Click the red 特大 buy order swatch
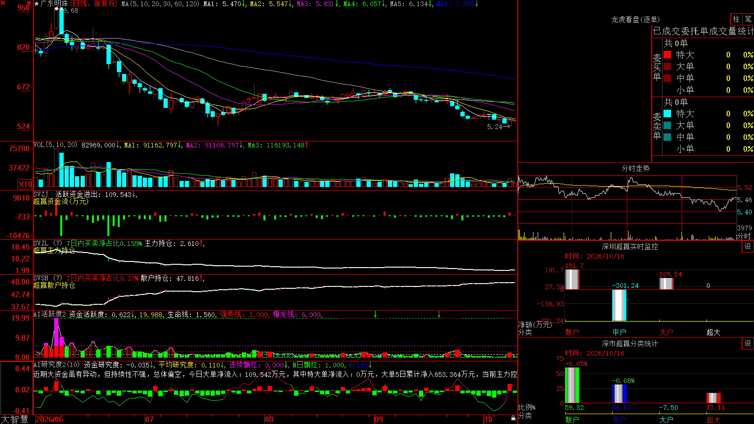This screenshot has width=754, height=424. [x=667, y=55]
